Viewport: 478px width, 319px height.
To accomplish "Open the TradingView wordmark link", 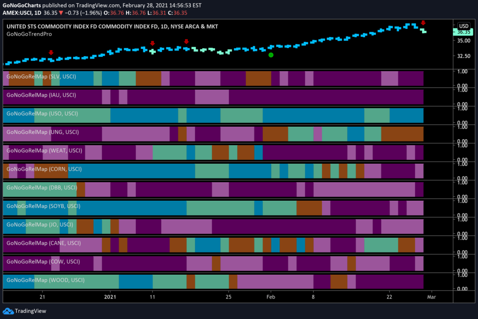I will (x=30, y=311).
